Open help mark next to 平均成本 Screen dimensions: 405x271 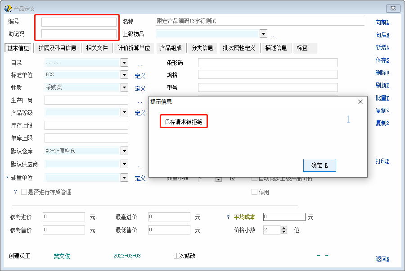228,217
